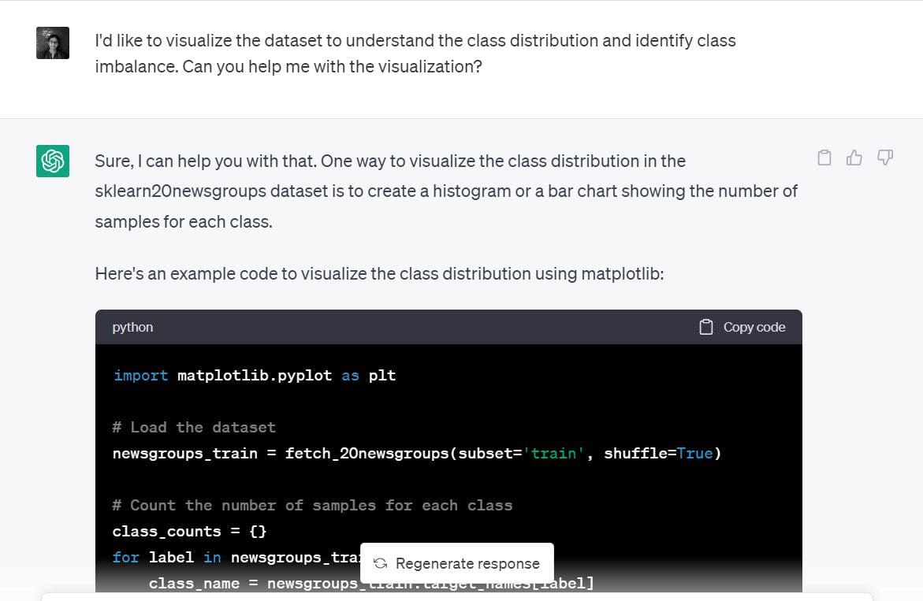Click the Copy code button
Viewport: 923px width, 601px height.
click(x=742, y=327)
